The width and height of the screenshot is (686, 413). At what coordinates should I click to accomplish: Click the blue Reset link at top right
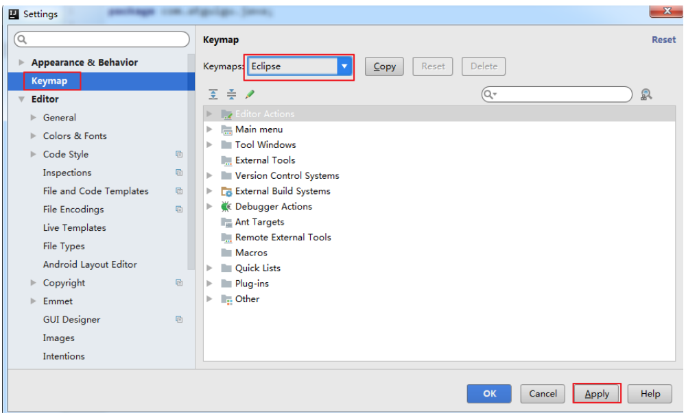[x=663, y=40]
